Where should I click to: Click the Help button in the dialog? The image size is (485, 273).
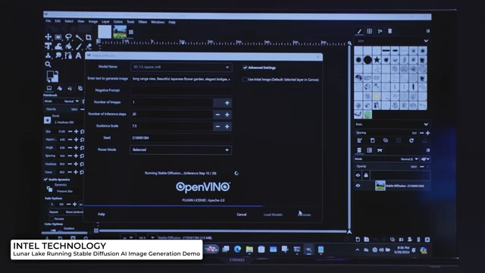coord(101,214)
